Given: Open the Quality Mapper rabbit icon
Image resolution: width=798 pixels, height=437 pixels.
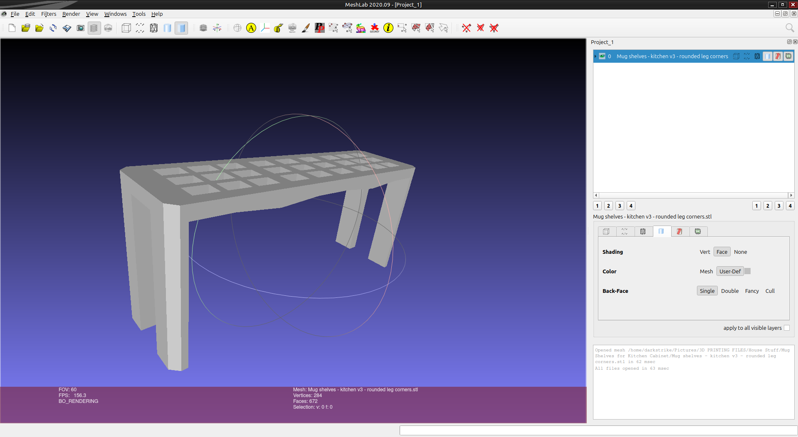Looking at the screenshot, I should [x=361, y=28].
